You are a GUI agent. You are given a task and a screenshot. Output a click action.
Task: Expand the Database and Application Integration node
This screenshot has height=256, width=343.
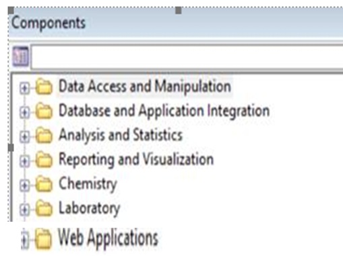point(24,112)
